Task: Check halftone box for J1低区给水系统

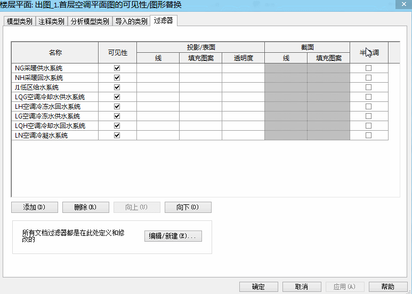Action: pos(369,88)
